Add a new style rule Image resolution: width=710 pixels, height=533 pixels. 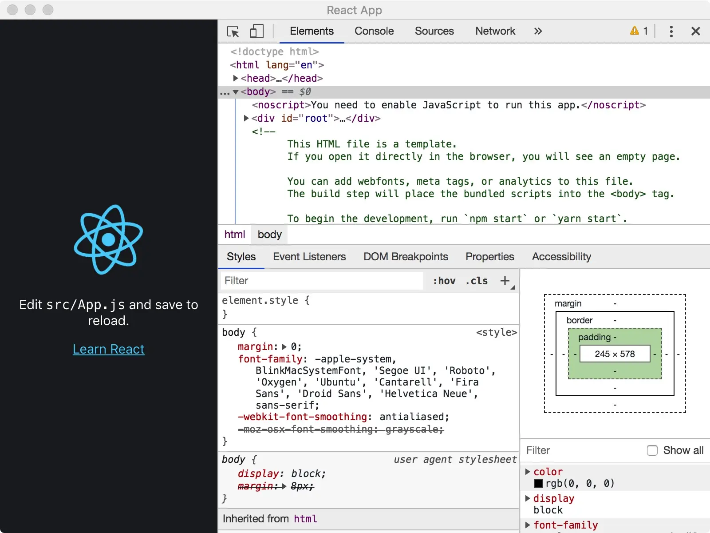click(x=505, y=281)
